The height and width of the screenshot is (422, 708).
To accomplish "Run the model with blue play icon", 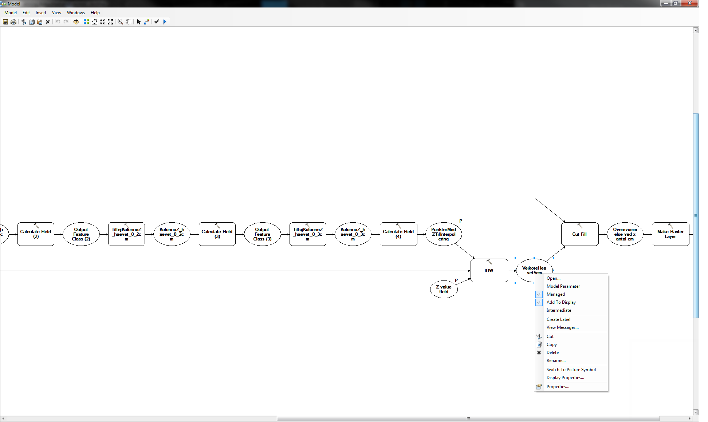I will pos(165,22).
